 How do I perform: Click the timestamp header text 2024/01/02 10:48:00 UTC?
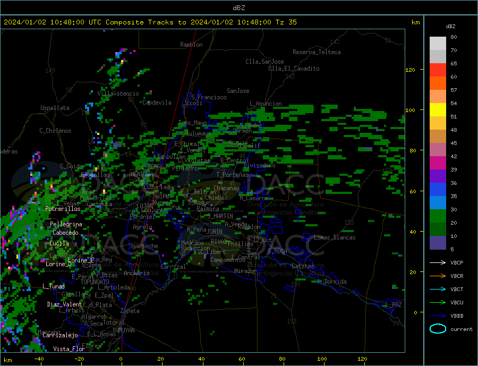pos(53,22)
